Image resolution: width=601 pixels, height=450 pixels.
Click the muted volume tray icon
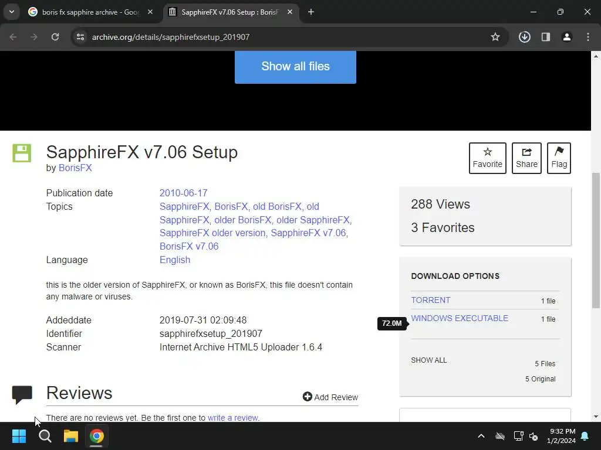click(534, 436)
